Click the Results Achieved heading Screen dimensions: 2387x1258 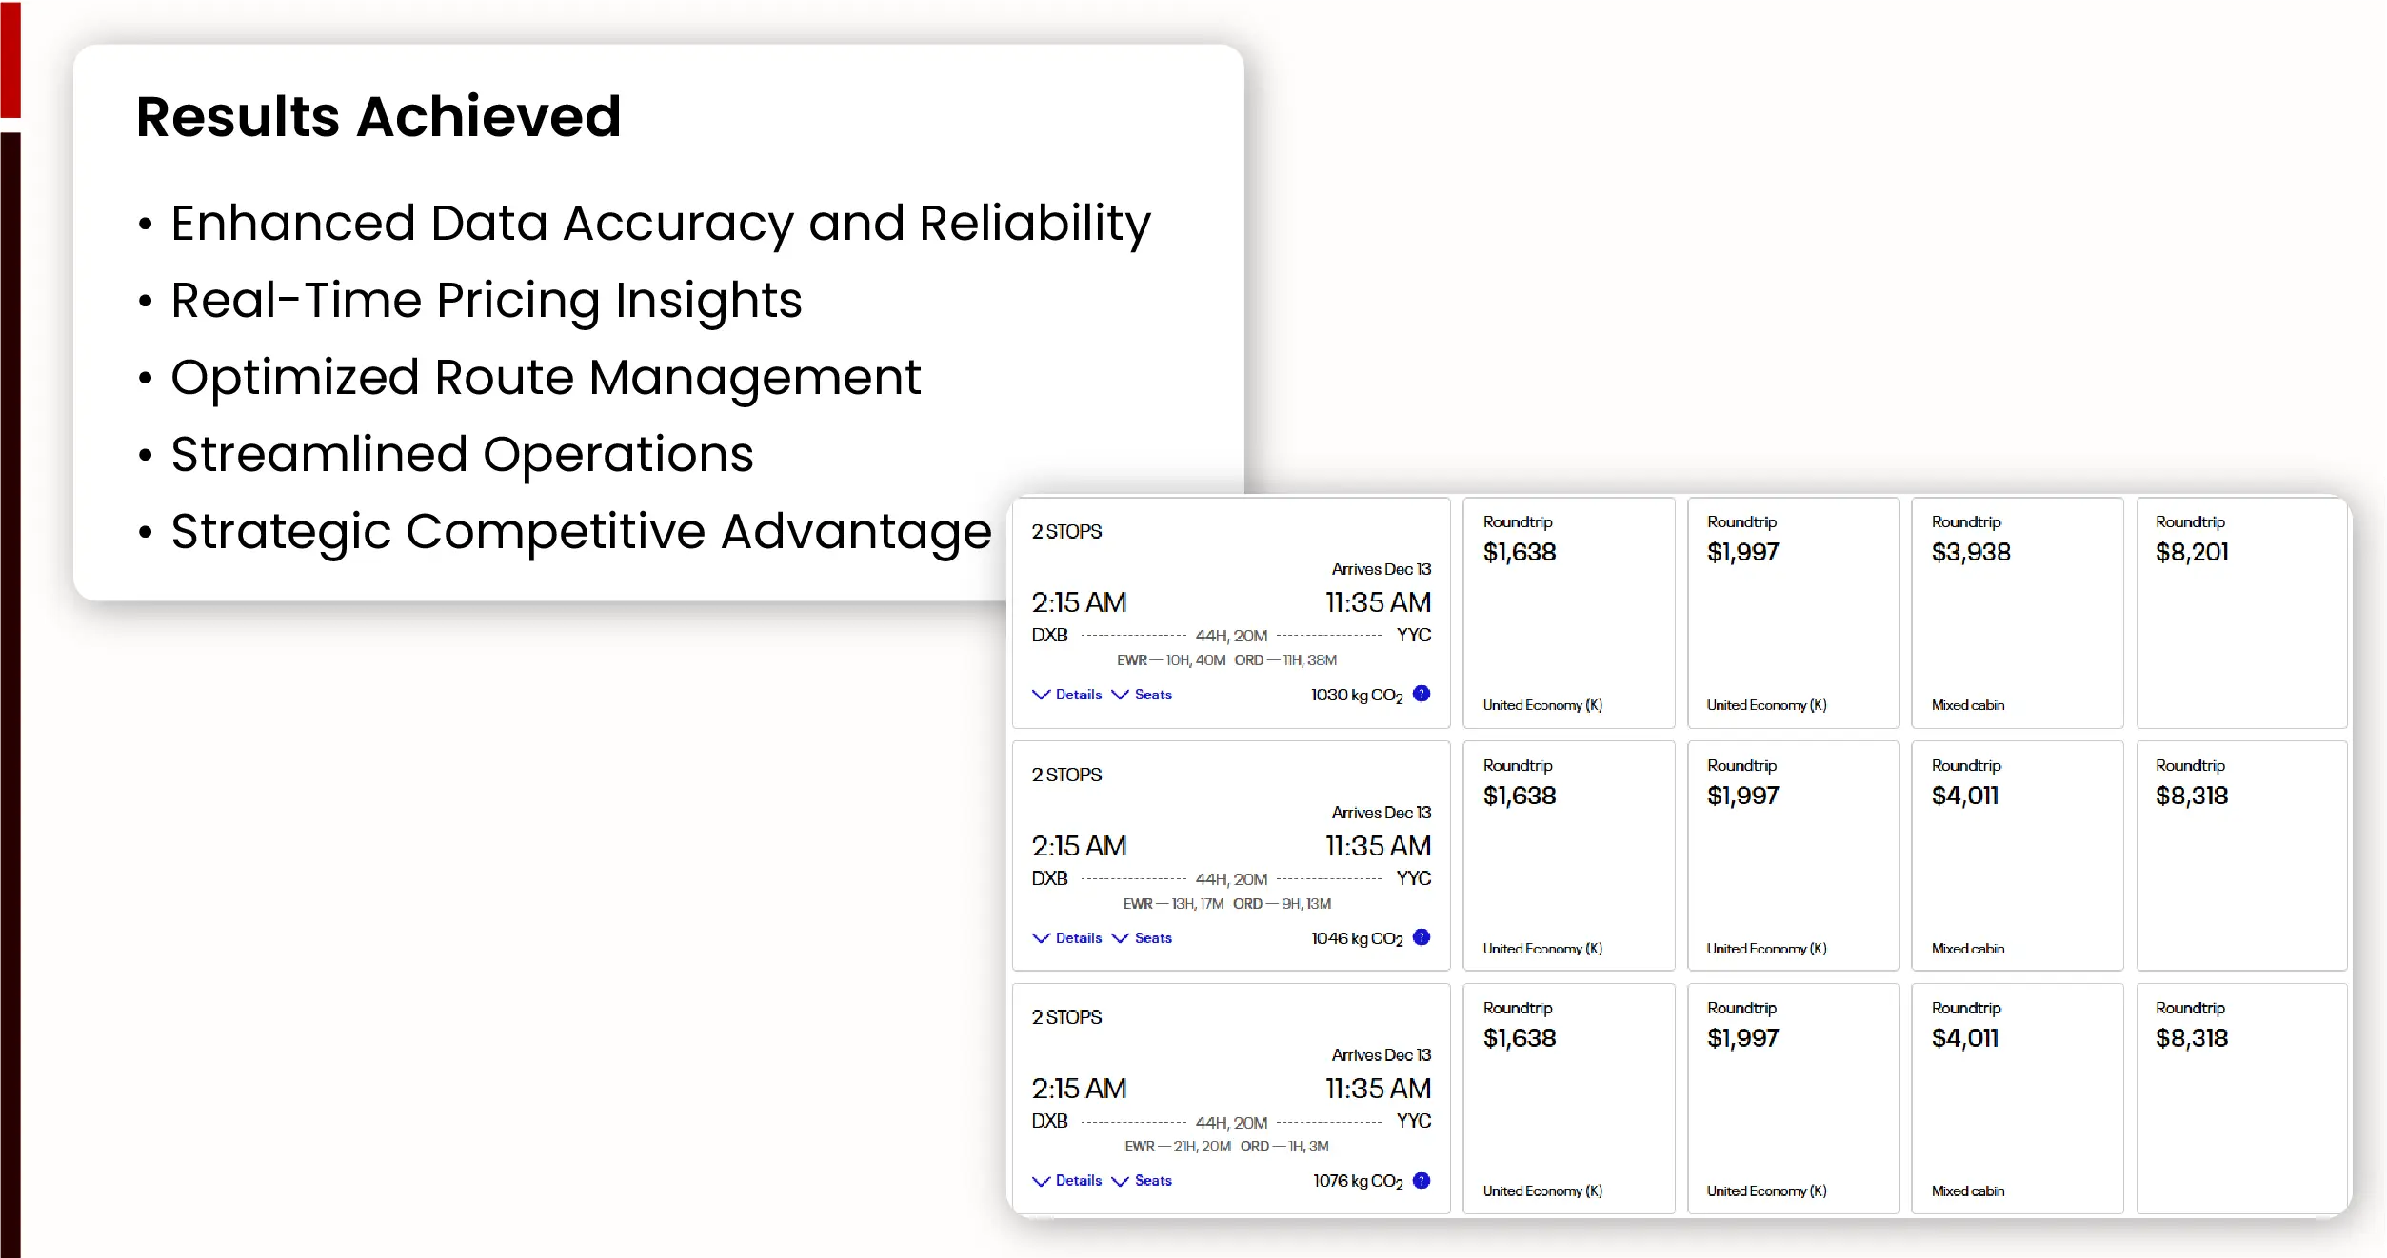[x=379, y=117]
